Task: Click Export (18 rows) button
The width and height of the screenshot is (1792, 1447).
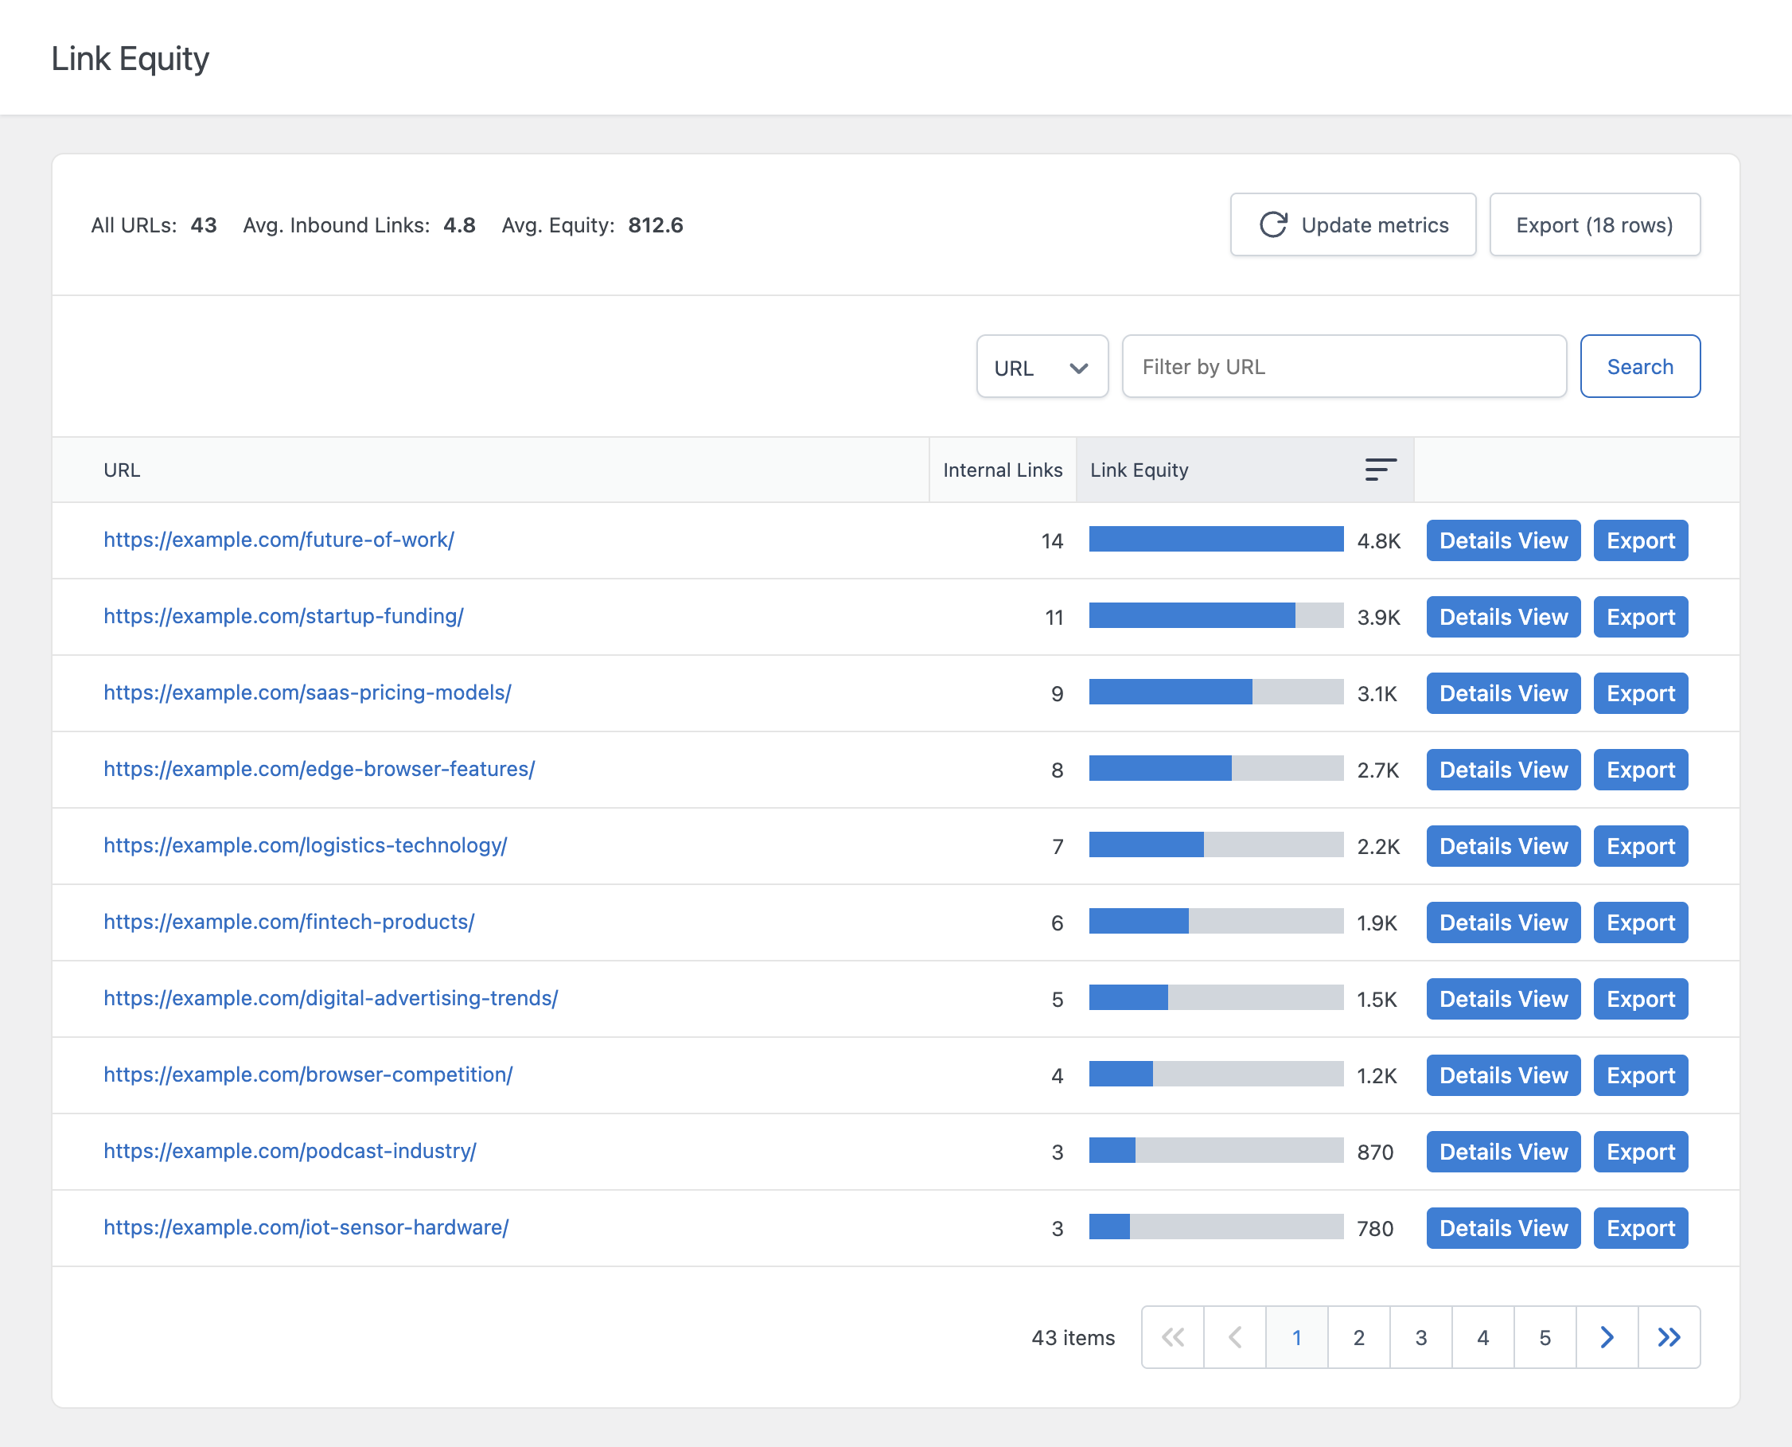Action: 1594,225
